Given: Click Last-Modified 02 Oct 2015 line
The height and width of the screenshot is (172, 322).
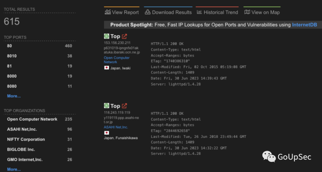Looking at the screenshot, I should (x=198, y=67).
